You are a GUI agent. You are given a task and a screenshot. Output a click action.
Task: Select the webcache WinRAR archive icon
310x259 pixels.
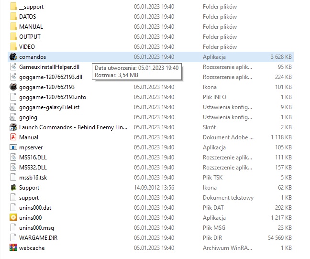point(13,248)
